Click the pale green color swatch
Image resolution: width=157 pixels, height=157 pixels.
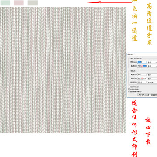(x=6, y=3)
